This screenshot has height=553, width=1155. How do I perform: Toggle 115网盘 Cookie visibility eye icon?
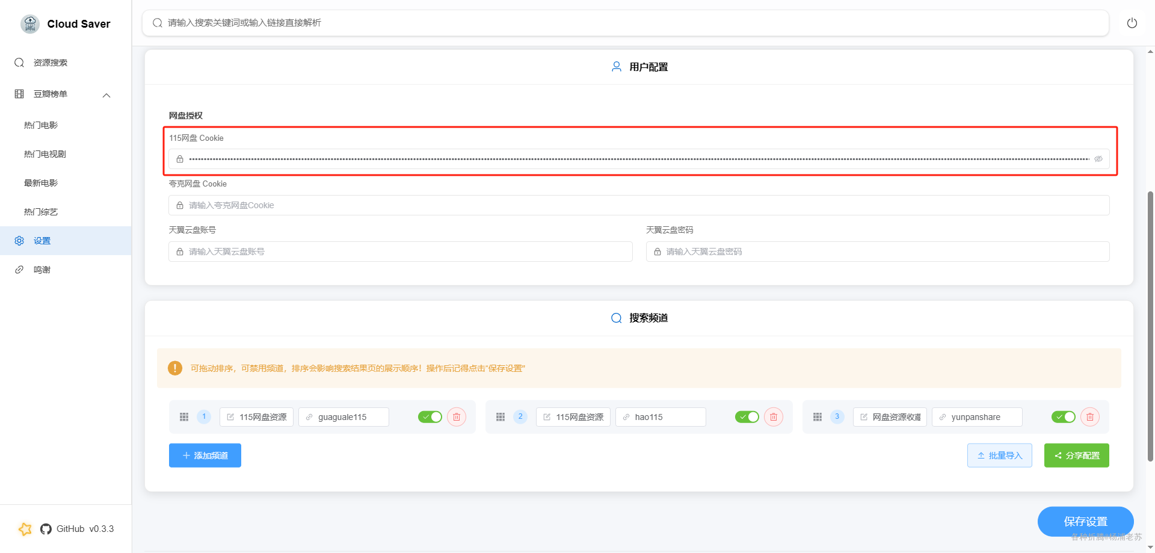pyautogui.click(x=1098, y=159)
